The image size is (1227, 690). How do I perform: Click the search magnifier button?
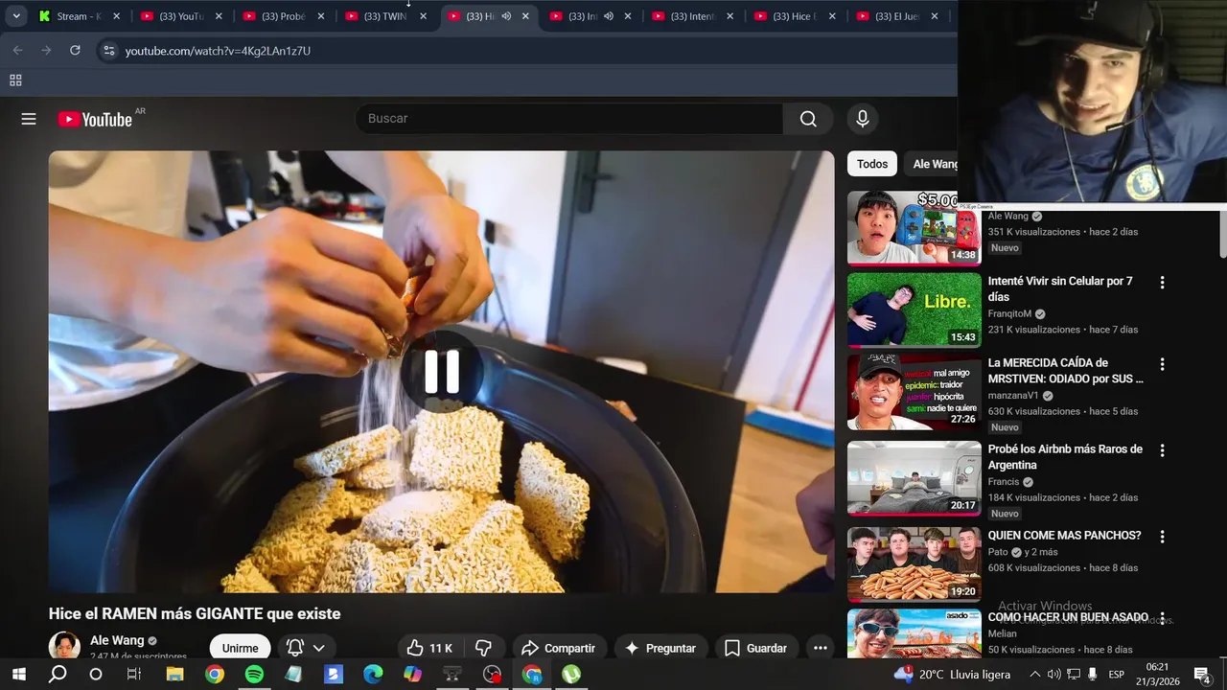point(808,119)
